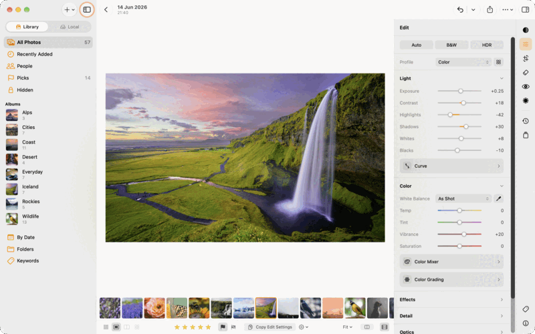Open the Info icon in right toolbar
The height and width of the screenshot is (334, 535).
pyautogui.click(x=526, y=323)
